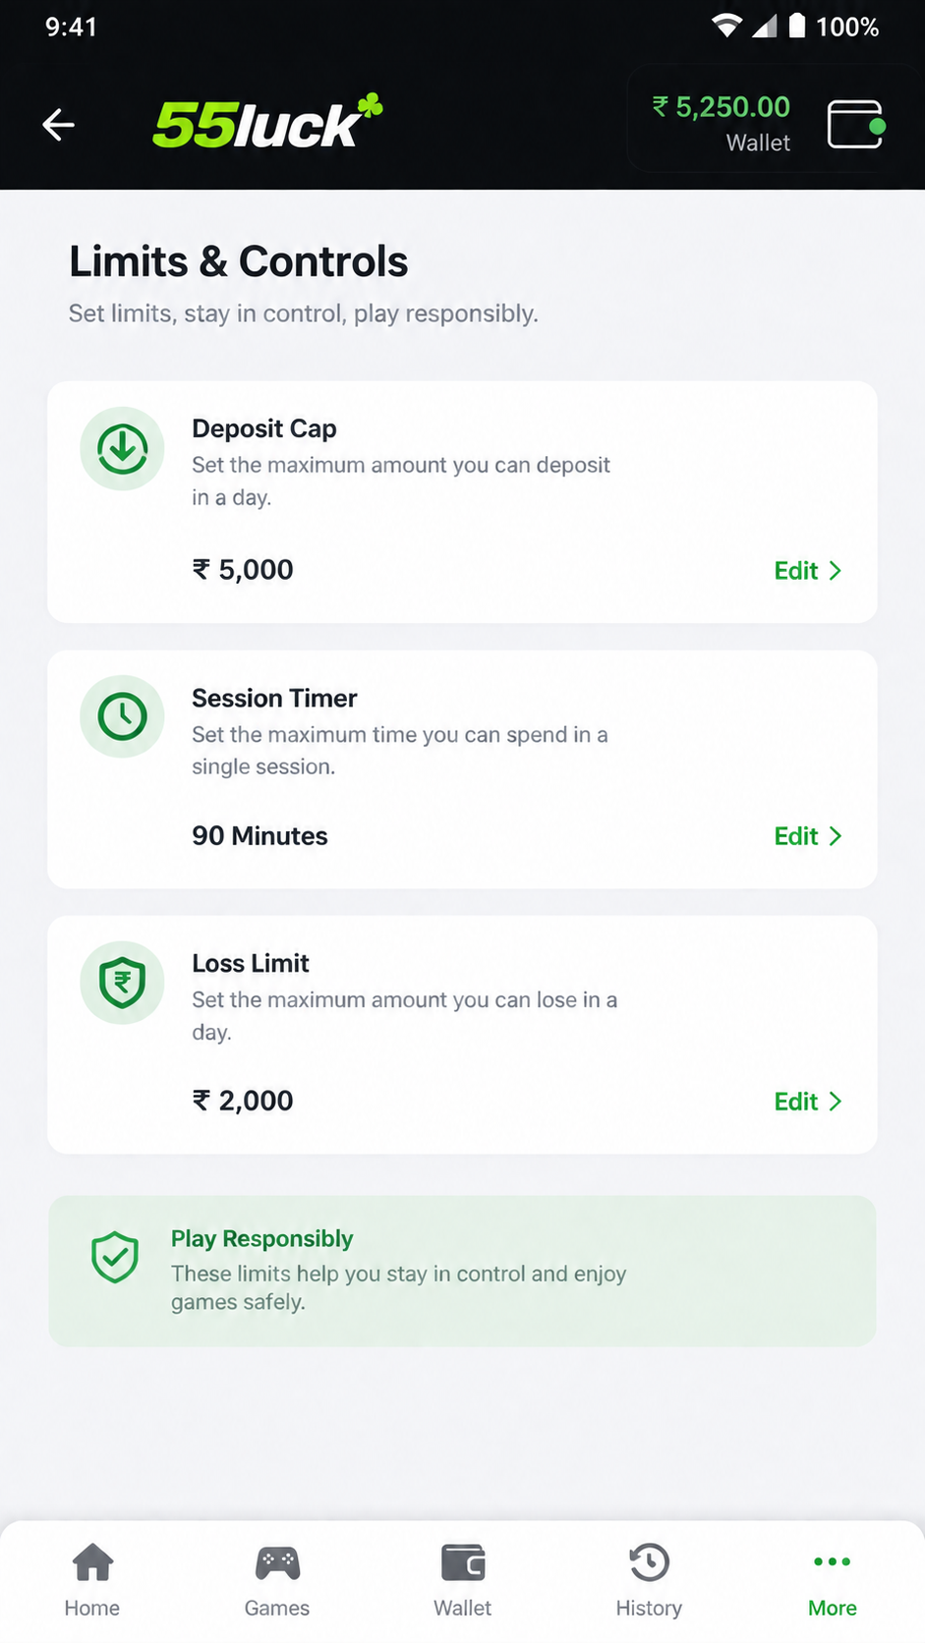This screenshot has width=925, height=1643.
Task: Open the Wallet bottom tab
Action: [x=463, y=1581]
